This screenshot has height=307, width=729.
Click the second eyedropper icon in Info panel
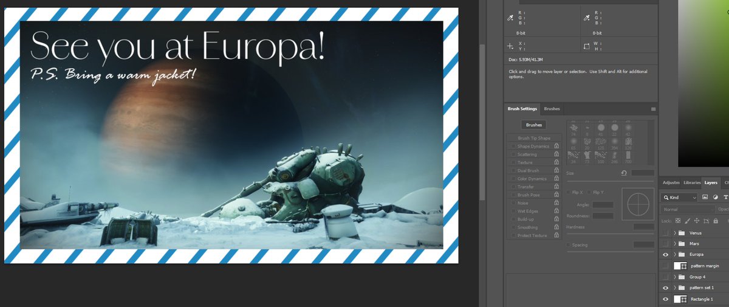(x=586, y=19)
